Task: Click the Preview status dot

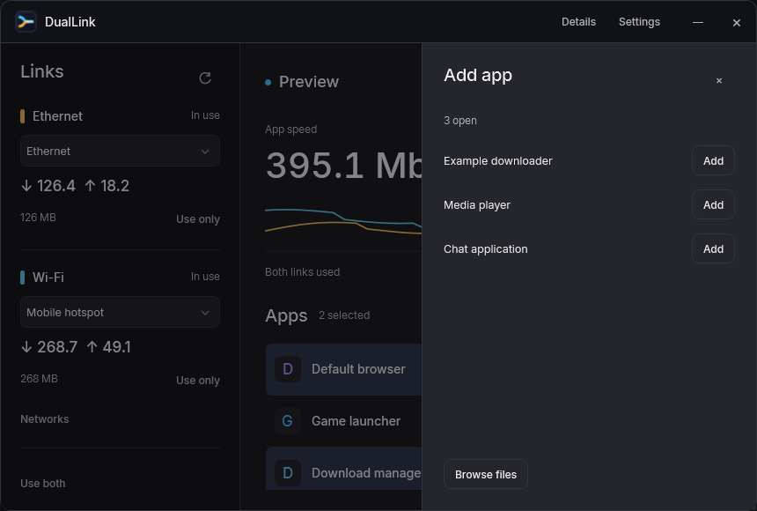Action: pyautogui.click(x=268, y=82)
